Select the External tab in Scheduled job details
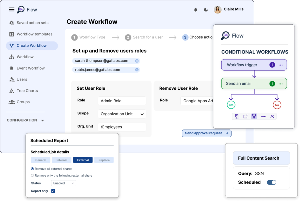Viewport: 301px width, 202px height. 83,160
